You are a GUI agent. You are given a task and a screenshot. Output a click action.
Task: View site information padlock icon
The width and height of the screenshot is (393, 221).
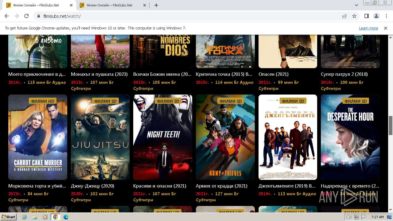[39, 16]
